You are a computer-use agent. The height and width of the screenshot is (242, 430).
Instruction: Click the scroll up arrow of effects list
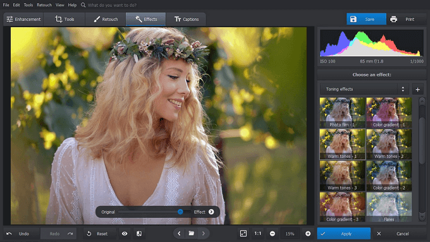coord(422,101)
